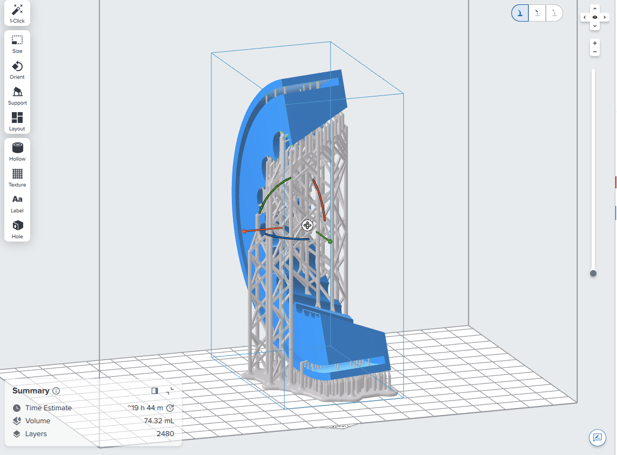Open the Support generation tool
This screenshot has height=455, width=617.
17,96
